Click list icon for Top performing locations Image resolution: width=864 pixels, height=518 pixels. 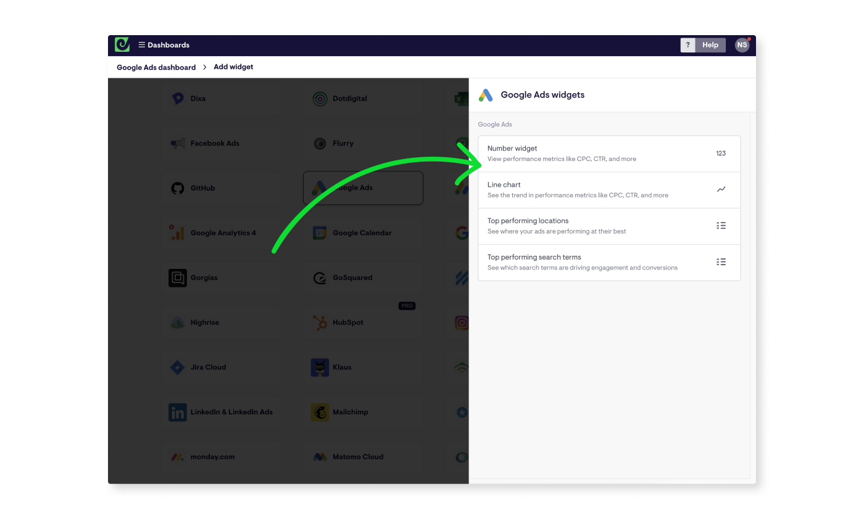[x=721, y=226]
